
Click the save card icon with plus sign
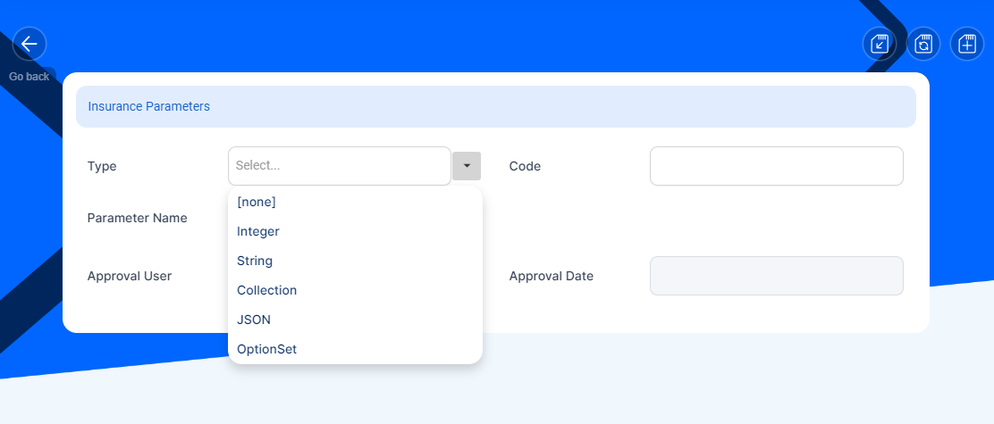[967, 44]
